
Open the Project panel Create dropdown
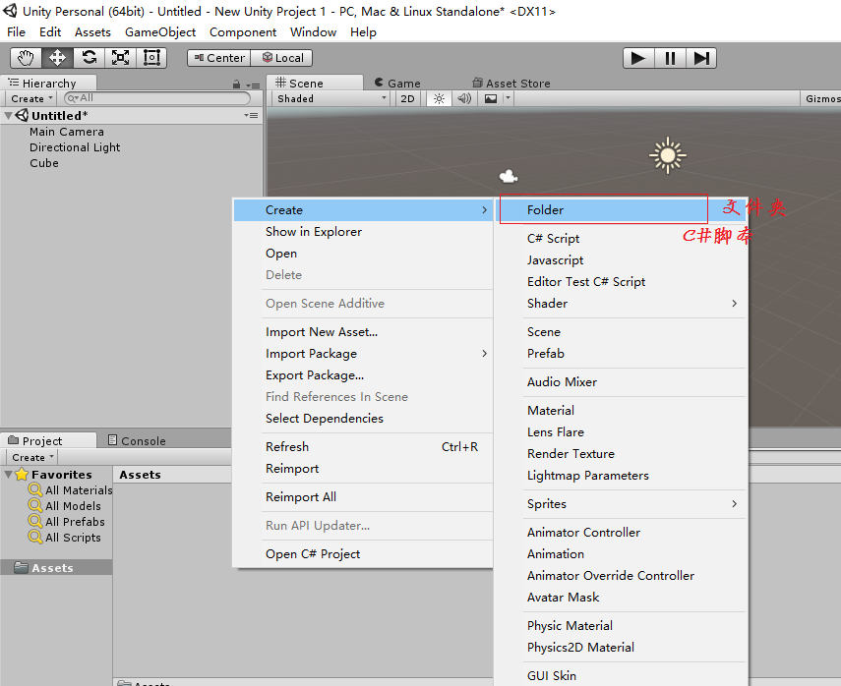click(x=32, y=457)
